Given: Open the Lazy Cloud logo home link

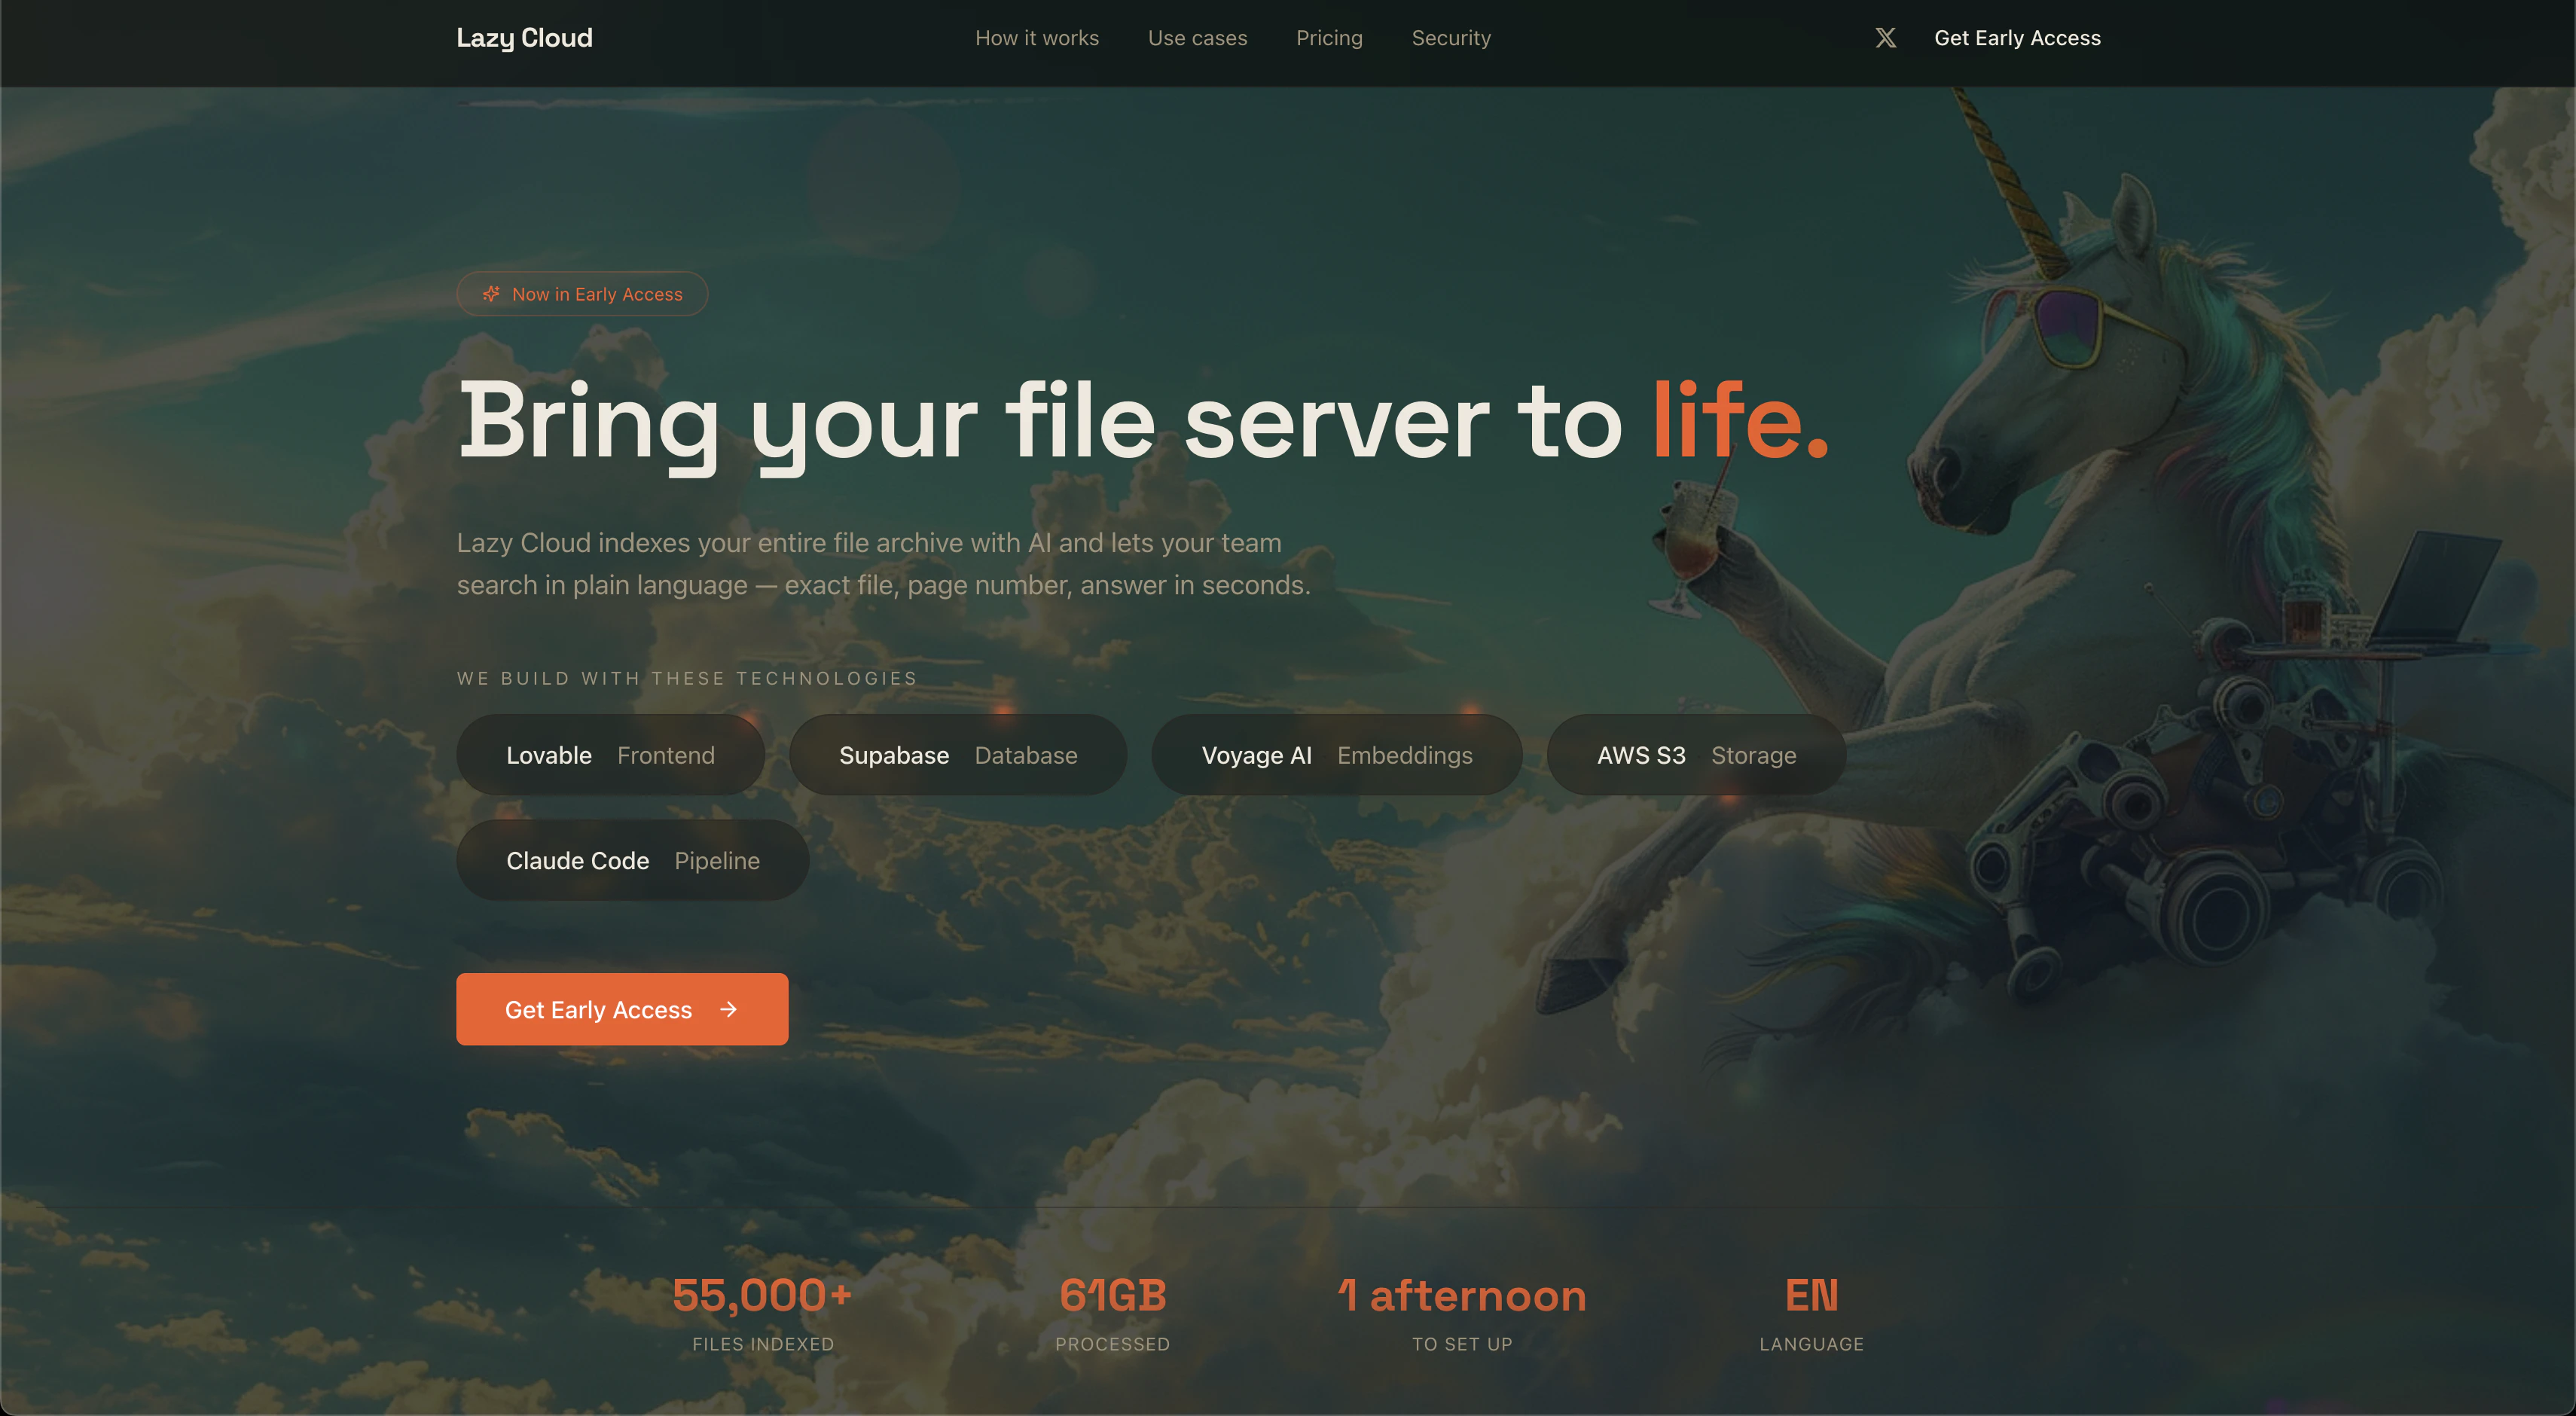Looking at the screenshot, I should pos(524,38).
